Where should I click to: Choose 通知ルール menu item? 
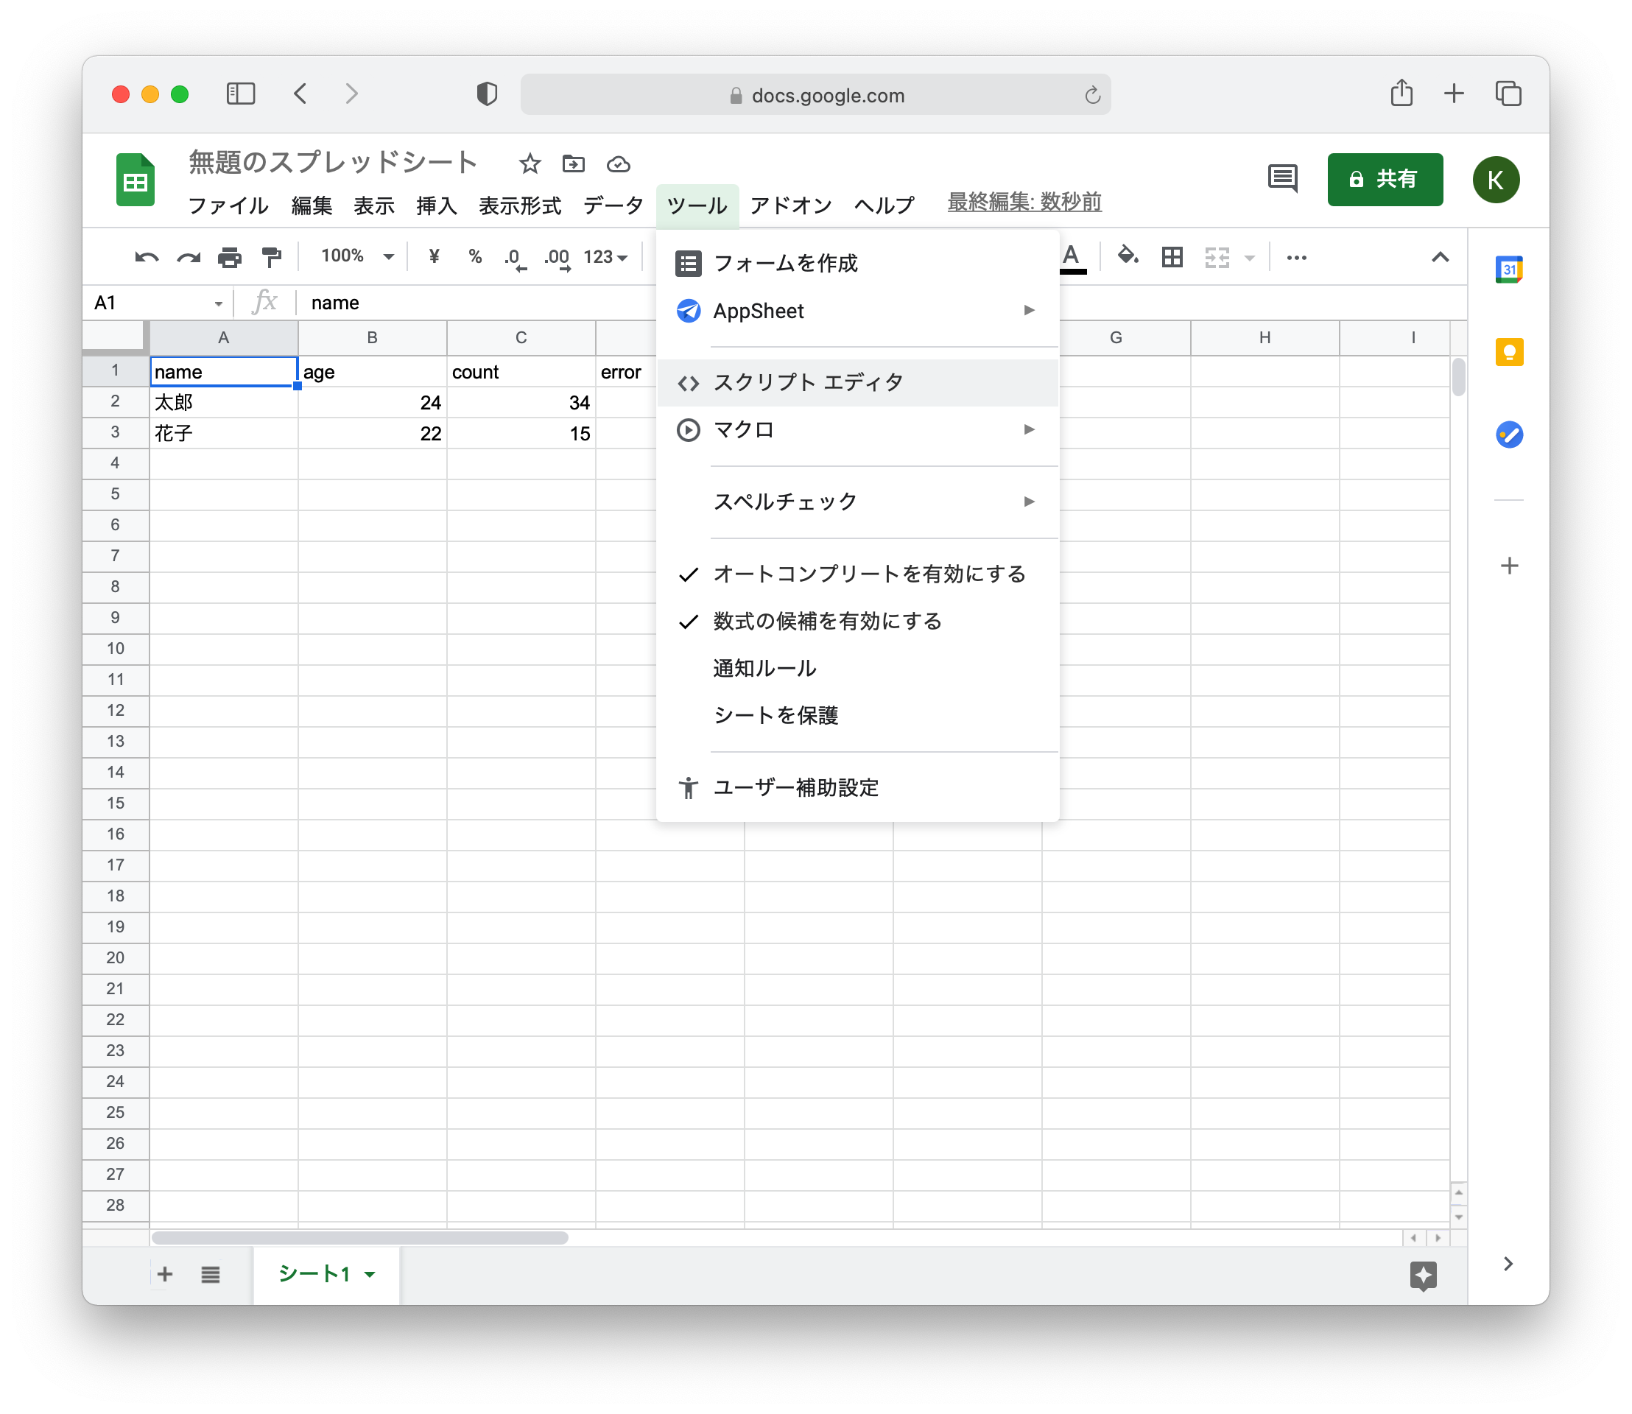(857, 669)
